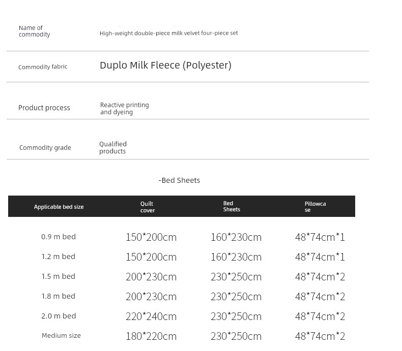Click the 'Quilt cover' column header
The height and width of the screenshot is (351, 402).
(148, 207)
